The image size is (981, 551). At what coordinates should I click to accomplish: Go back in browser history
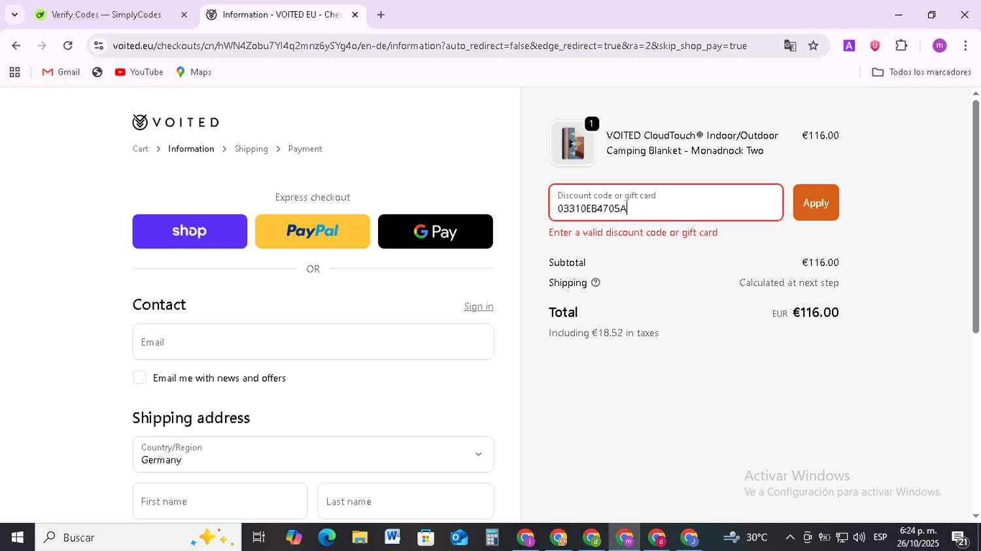(x=16, y=46)
